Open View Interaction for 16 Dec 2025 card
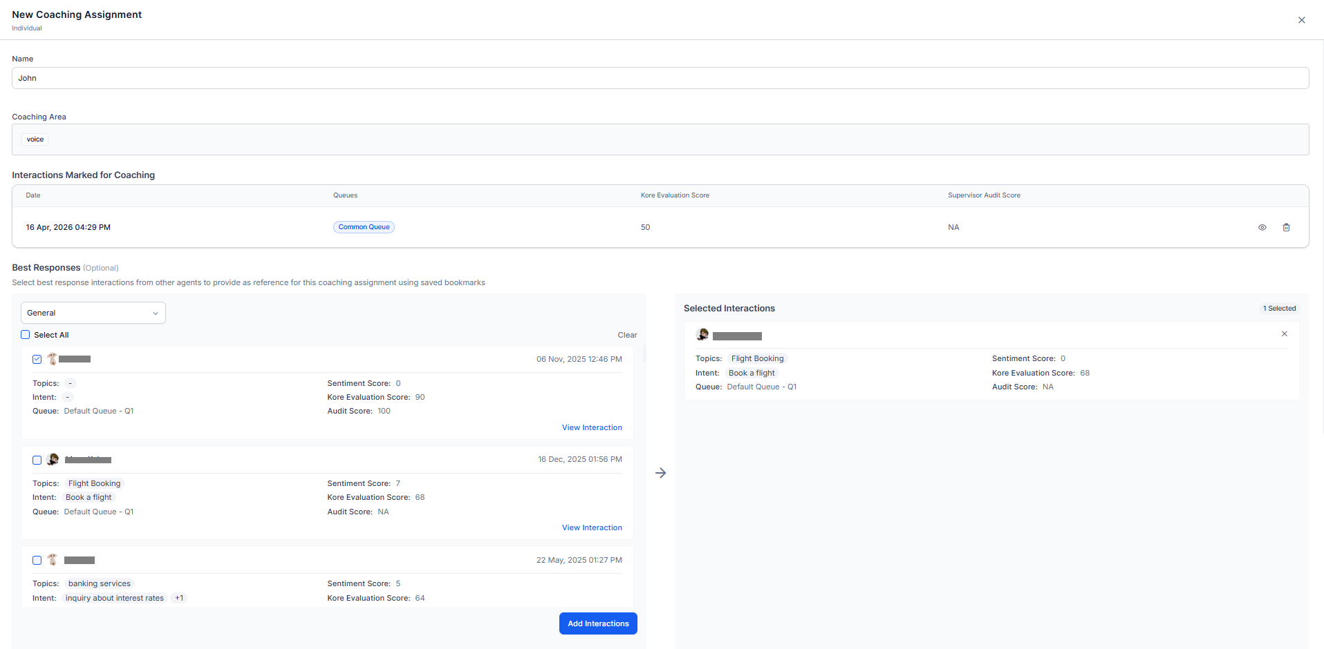The height and width of the screenshot is (649, 1324). click(592, 527)
